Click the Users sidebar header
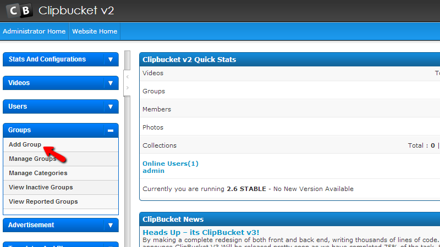The height and width of the screenshot is (247, 440). pyautogui.click(x=61, y=106)
